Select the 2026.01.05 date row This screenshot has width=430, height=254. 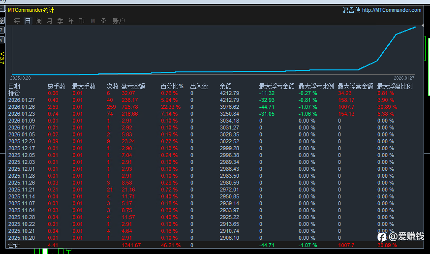pyautogui.click(x=215, y=135)
